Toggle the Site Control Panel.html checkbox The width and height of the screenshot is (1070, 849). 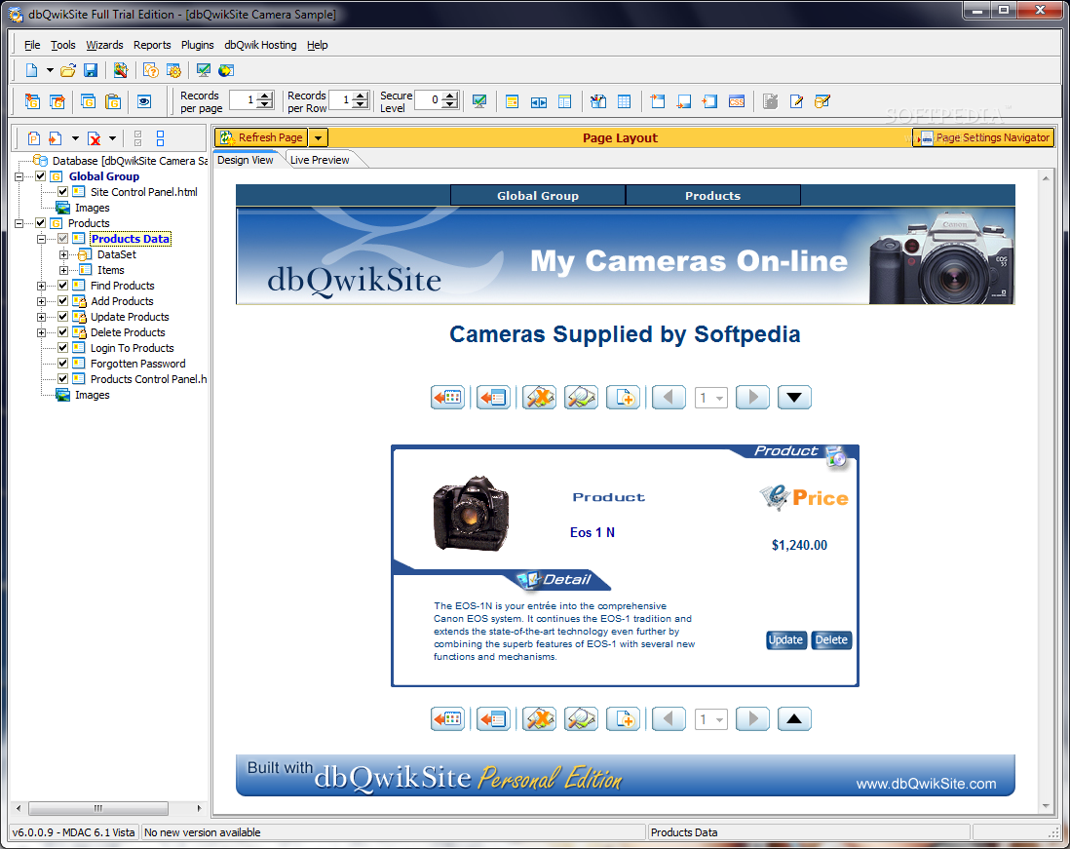click(62, 192)
